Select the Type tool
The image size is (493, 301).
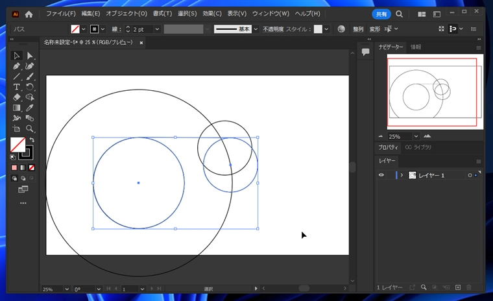tap(16, 87)
